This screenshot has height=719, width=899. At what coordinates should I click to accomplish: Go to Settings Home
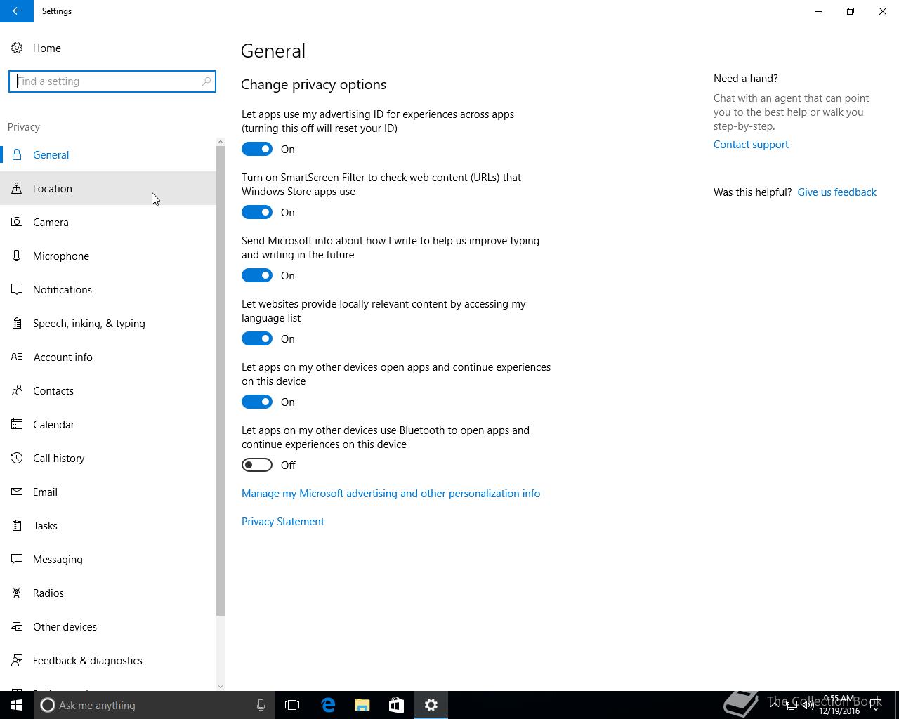(108, 48)
